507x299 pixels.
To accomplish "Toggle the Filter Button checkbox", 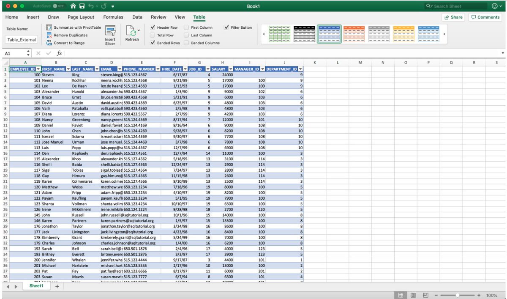I will tap(226, 27).
